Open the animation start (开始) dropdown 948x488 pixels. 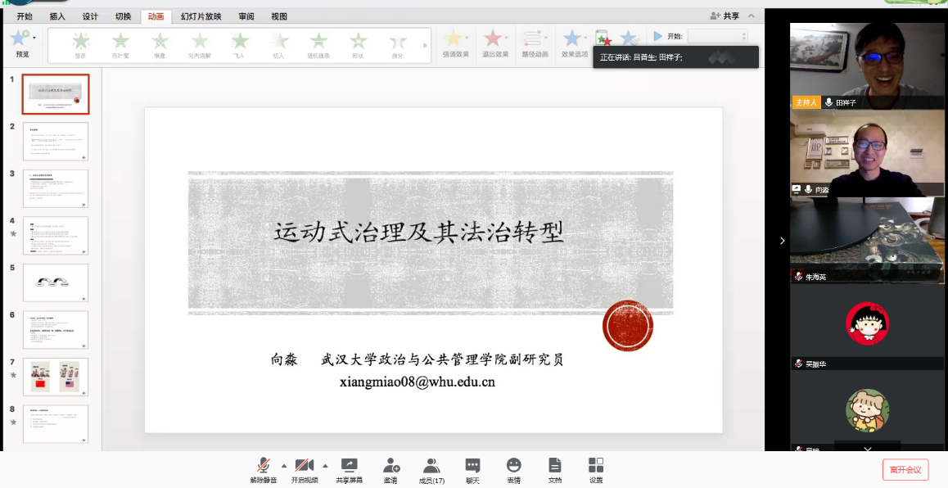coord(717,36)
